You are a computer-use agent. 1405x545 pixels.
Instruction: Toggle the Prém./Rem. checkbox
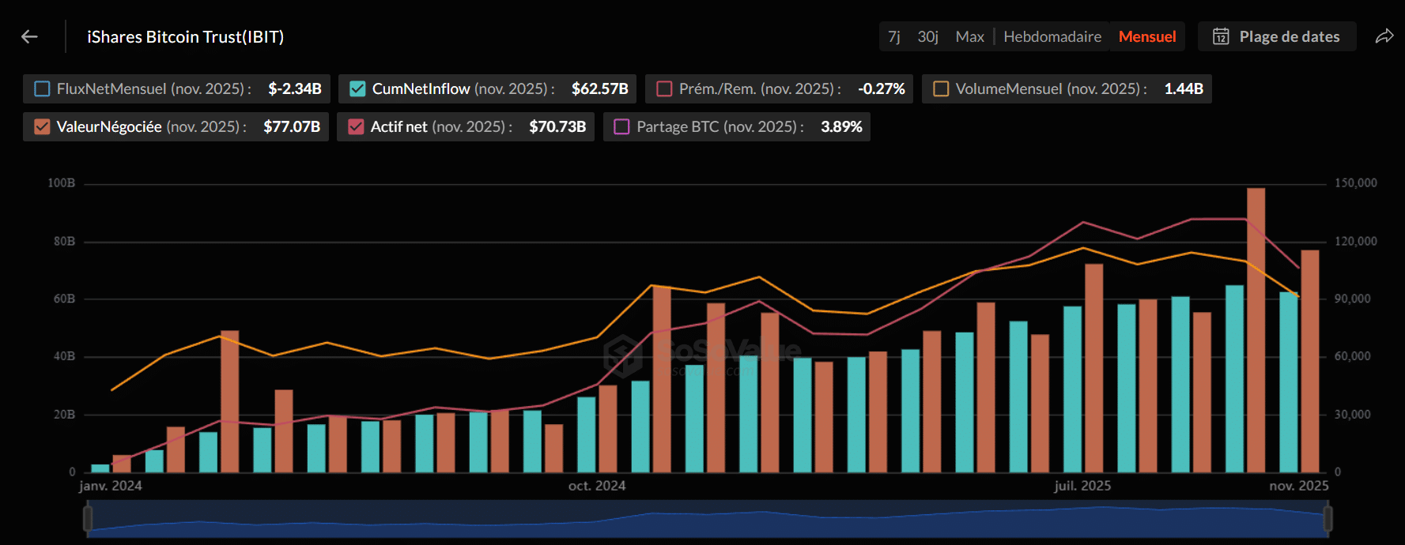coord(664,89)
